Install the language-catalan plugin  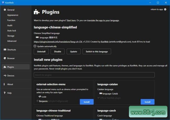point(148,102)
